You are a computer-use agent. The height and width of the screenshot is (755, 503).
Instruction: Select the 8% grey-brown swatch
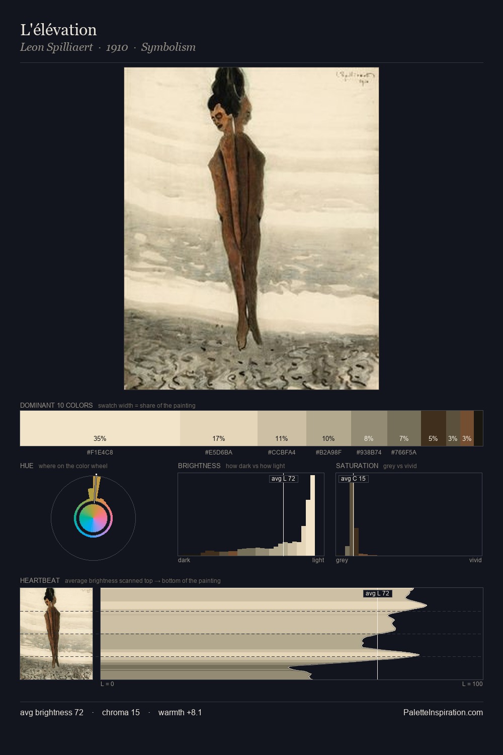(x=369, y=428)
